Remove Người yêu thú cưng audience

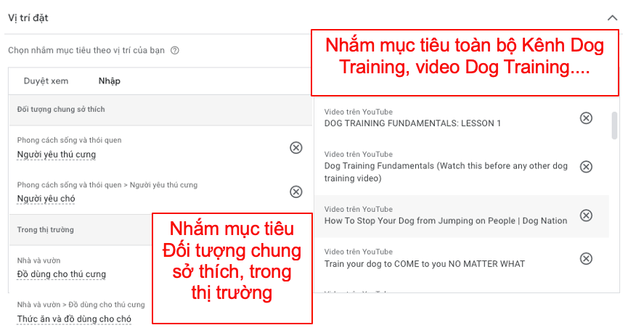click(296, 148)
